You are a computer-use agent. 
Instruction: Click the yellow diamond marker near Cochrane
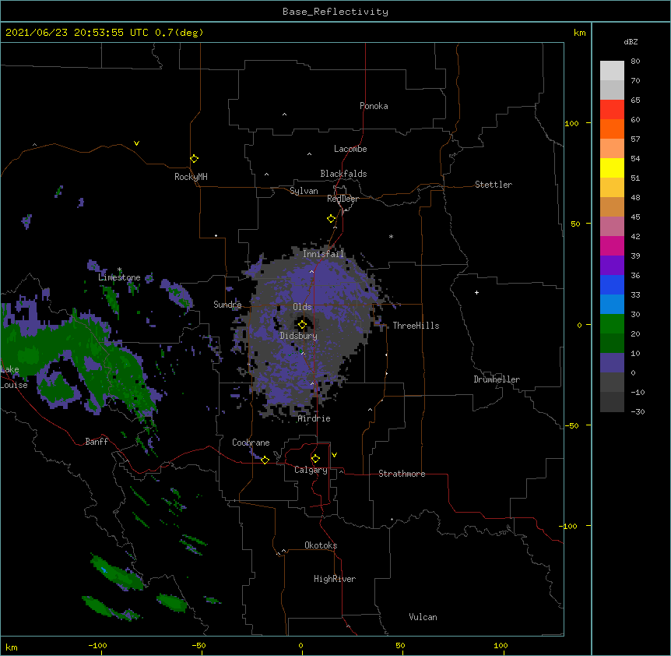265,460
